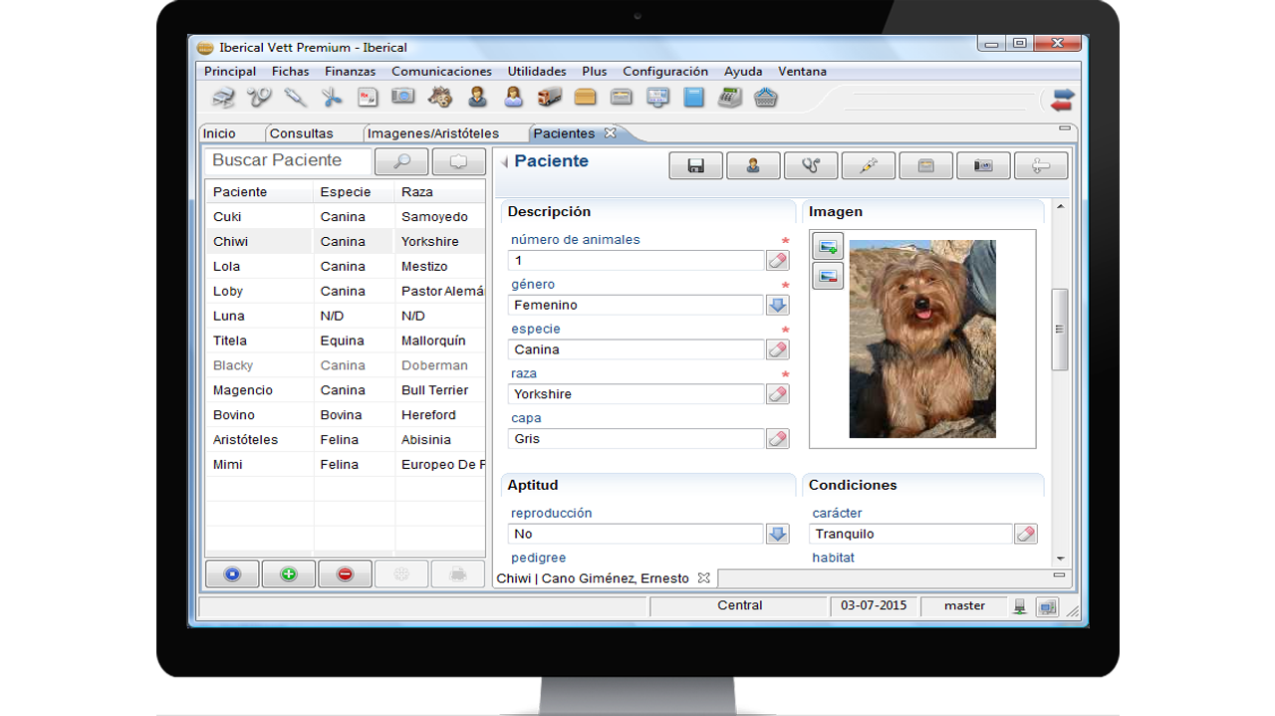This screenshot has height=716, width=1275.
Task: Click the syringe button in Paciente header
Action: pos(868,166)
